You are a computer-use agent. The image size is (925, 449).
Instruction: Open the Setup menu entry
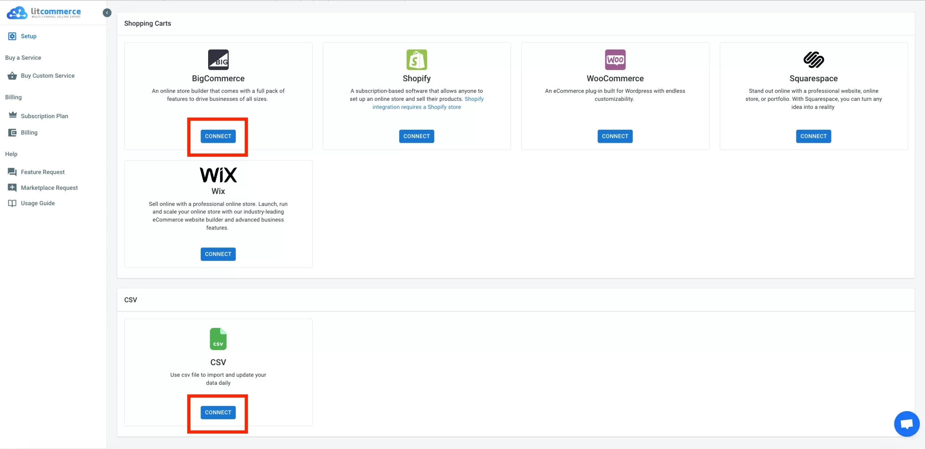tap(29, 36)
